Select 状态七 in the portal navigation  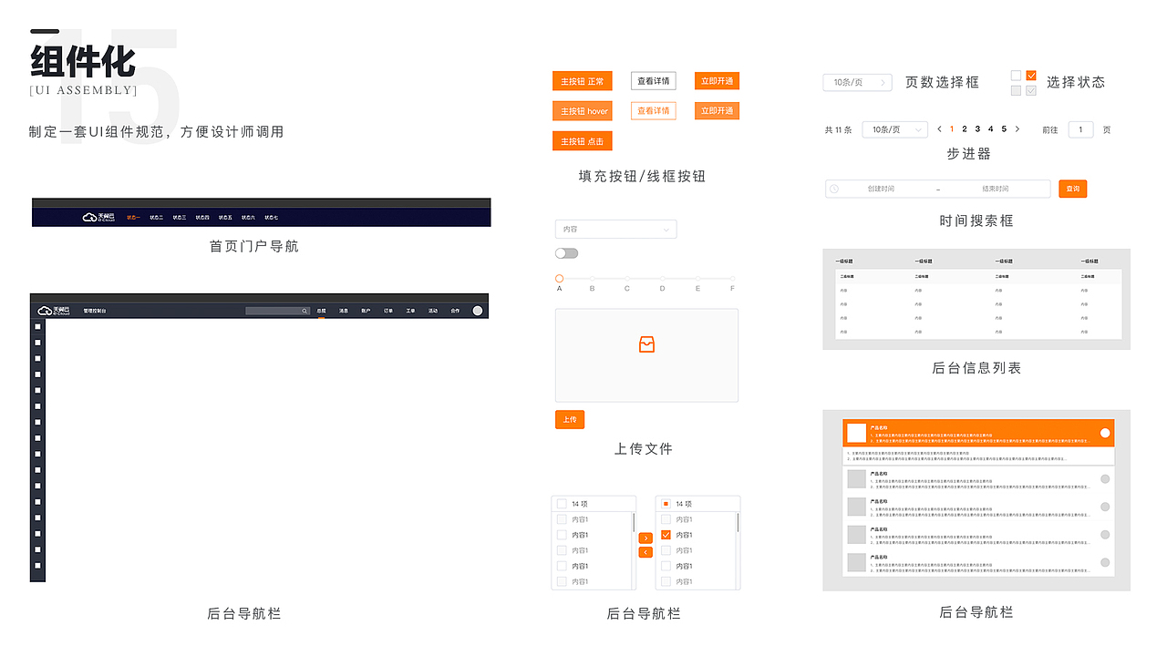pyautogui.click(x=271, y=218)
